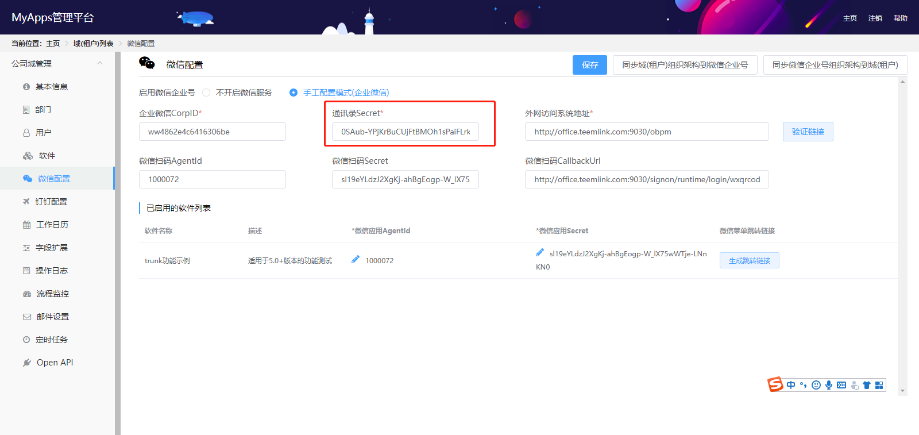
Task: Open the IME toolbox grid icon
Action: 879,385
